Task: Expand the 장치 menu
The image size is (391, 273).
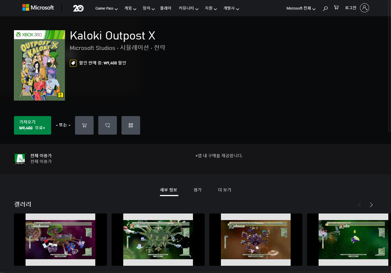Action: (x=149, y=8)
